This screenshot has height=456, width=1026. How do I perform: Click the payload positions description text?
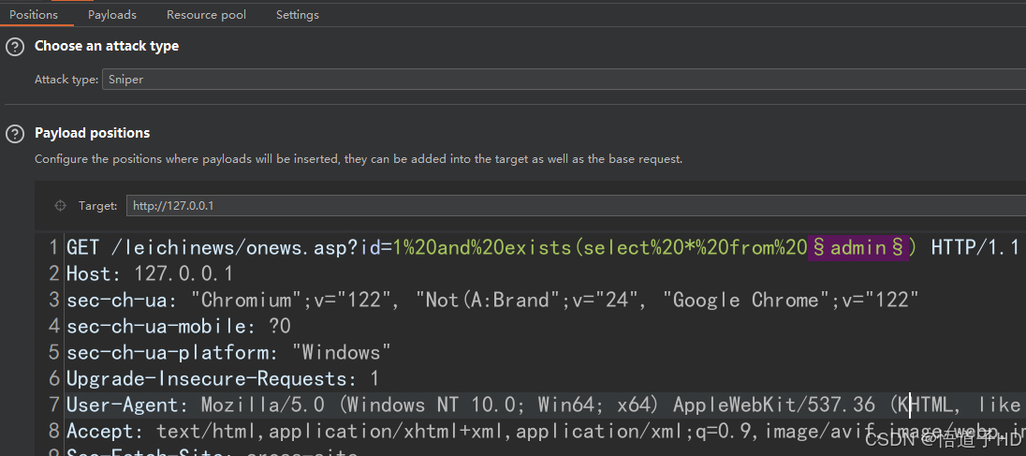[359, 159]
